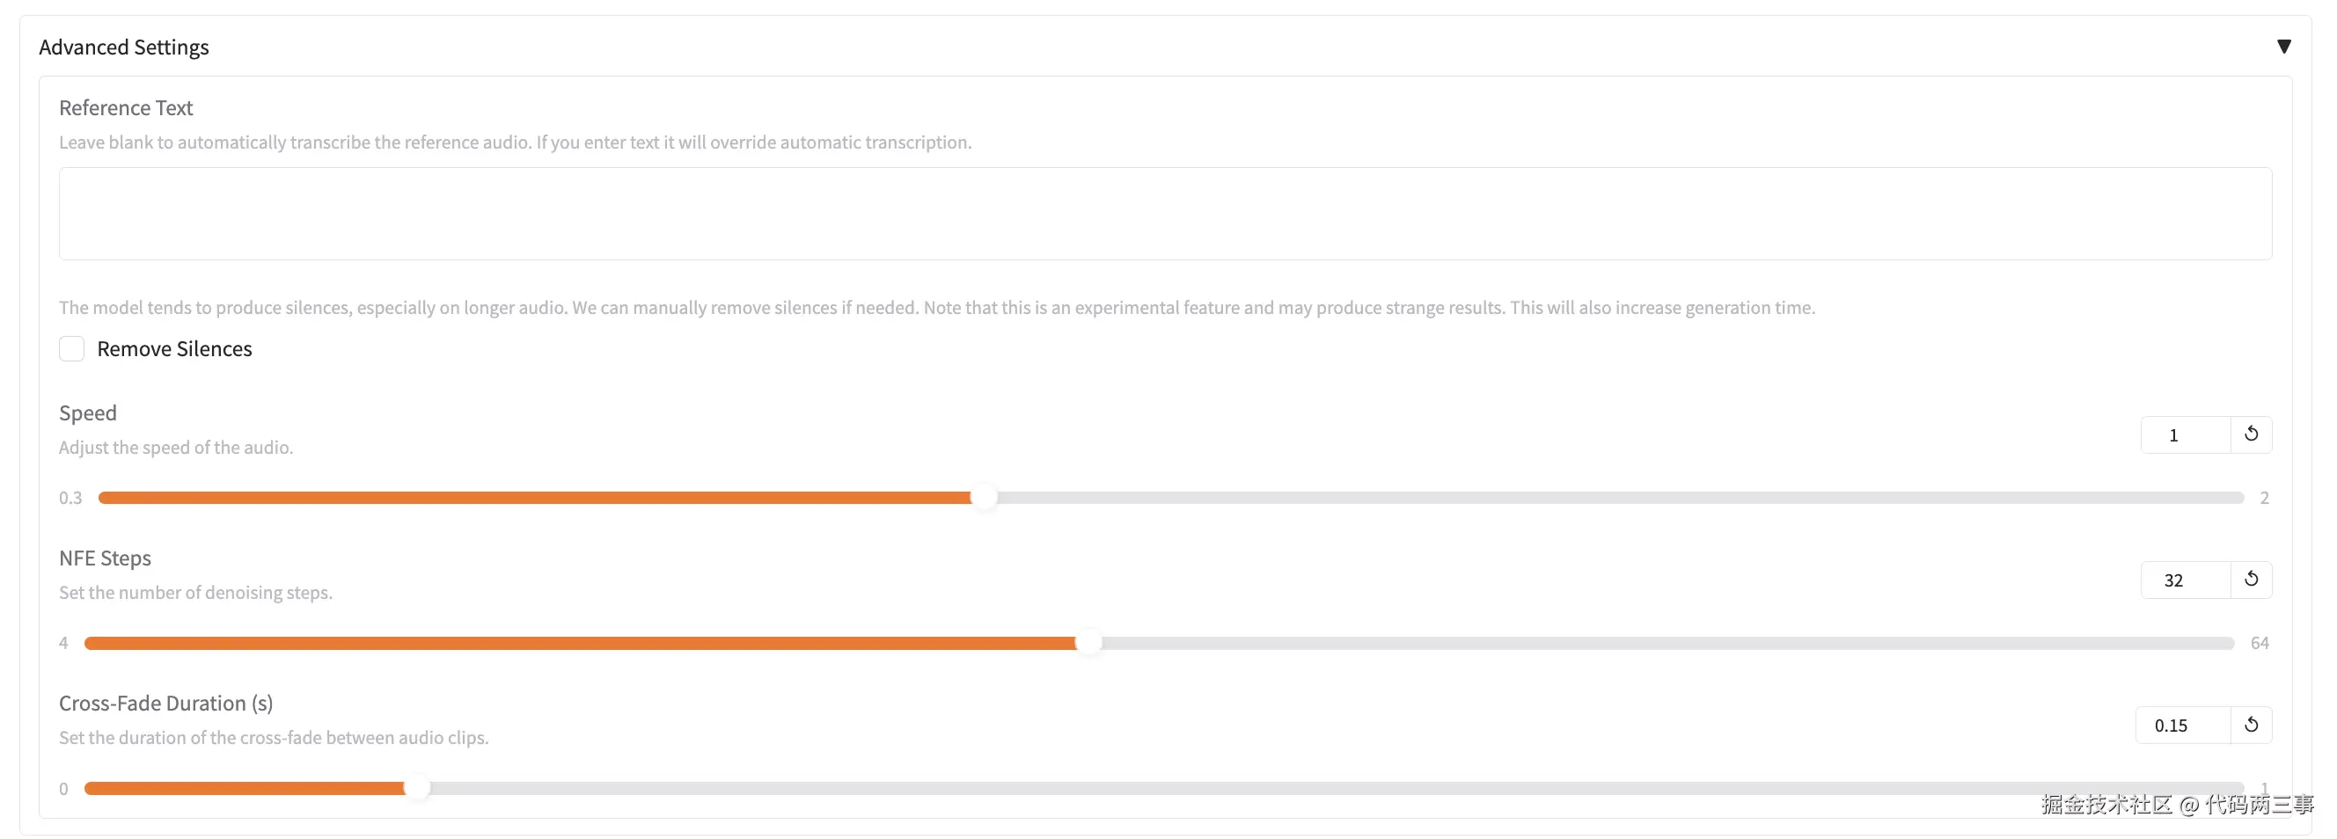
Task: Enable the Remove Silences checkbox
Action: (71, 348)
